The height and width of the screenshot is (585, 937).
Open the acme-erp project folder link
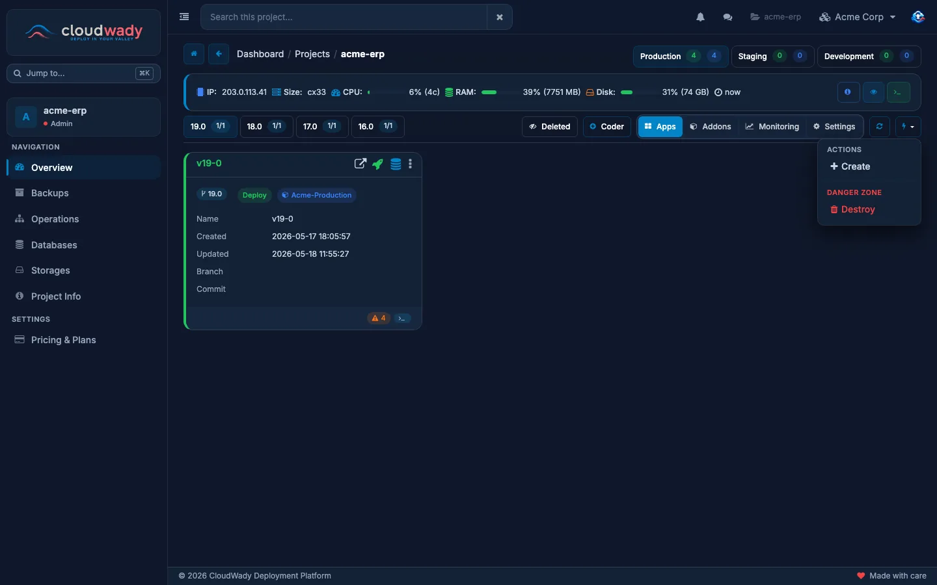[x=776, y=17]
